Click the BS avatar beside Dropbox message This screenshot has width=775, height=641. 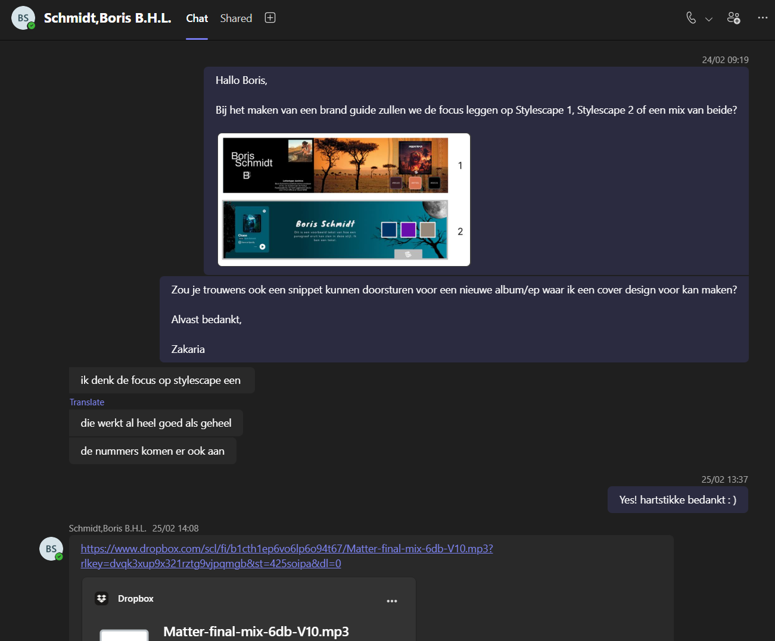click(51, 549)
